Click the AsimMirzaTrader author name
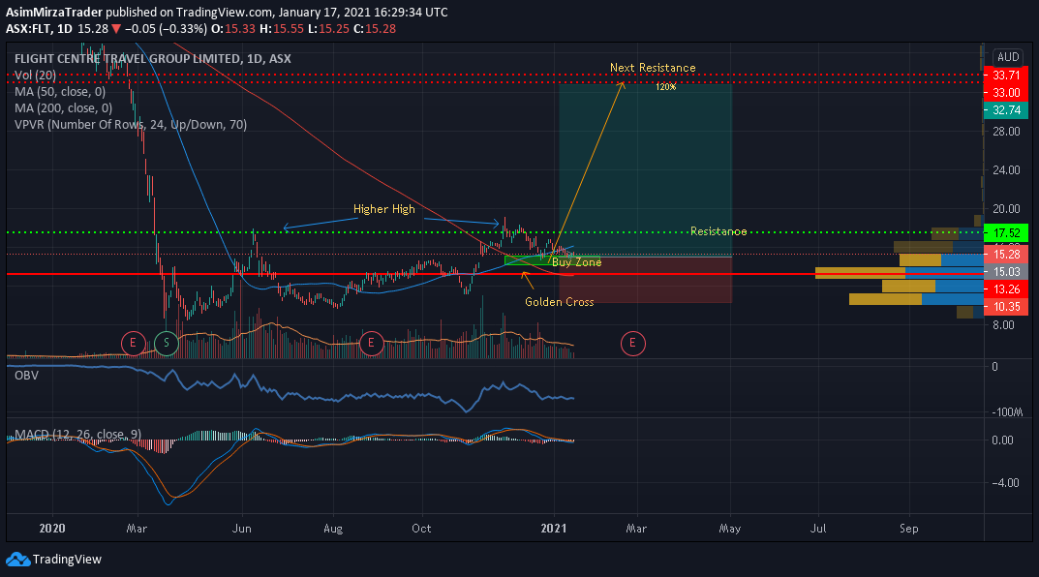Image resolution: width=1039 pixels, height=577 pixels. click(54, 13)
